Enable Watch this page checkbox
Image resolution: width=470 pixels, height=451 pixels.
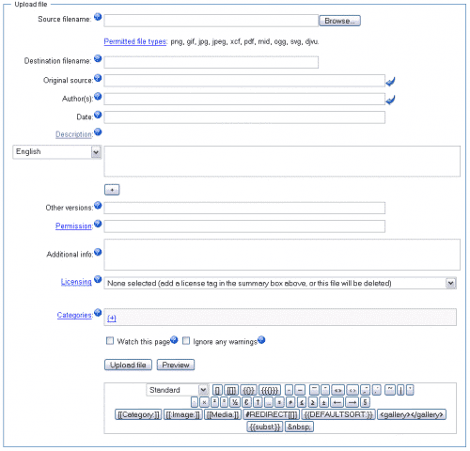coord(110,341)
